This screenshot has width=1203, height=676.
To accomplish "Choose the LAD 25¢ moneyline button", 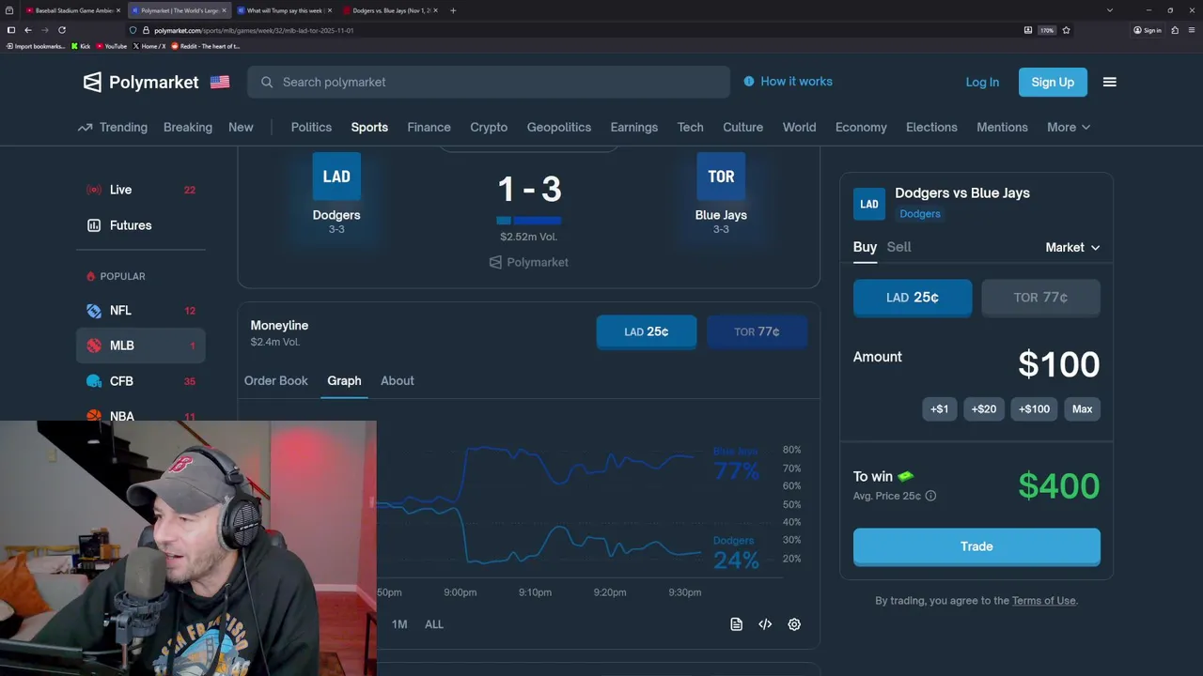I will pyautogui.click(x=647, y=331).
